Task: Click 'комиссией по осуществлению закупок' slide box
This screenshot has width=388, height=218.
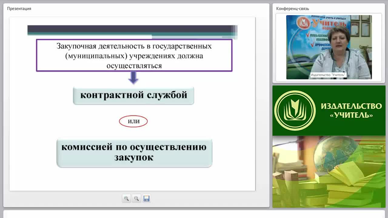Action: click(134, 153)
